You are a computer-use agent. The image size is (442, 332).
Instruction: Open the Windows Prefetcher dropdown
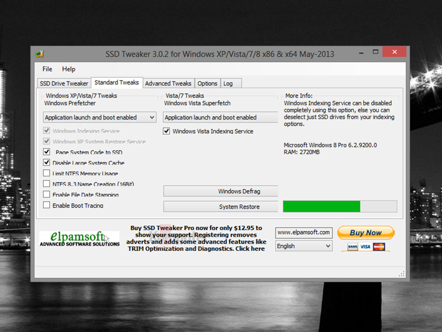point(100,117)
